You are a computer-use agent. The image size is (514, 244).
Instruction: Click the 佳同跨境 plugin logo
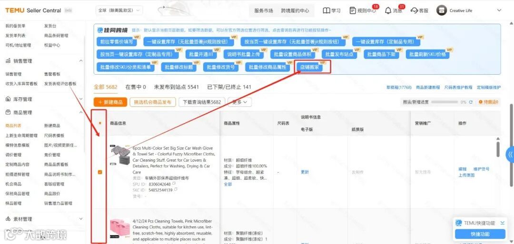pyautogui.click(x=112, y=30)
